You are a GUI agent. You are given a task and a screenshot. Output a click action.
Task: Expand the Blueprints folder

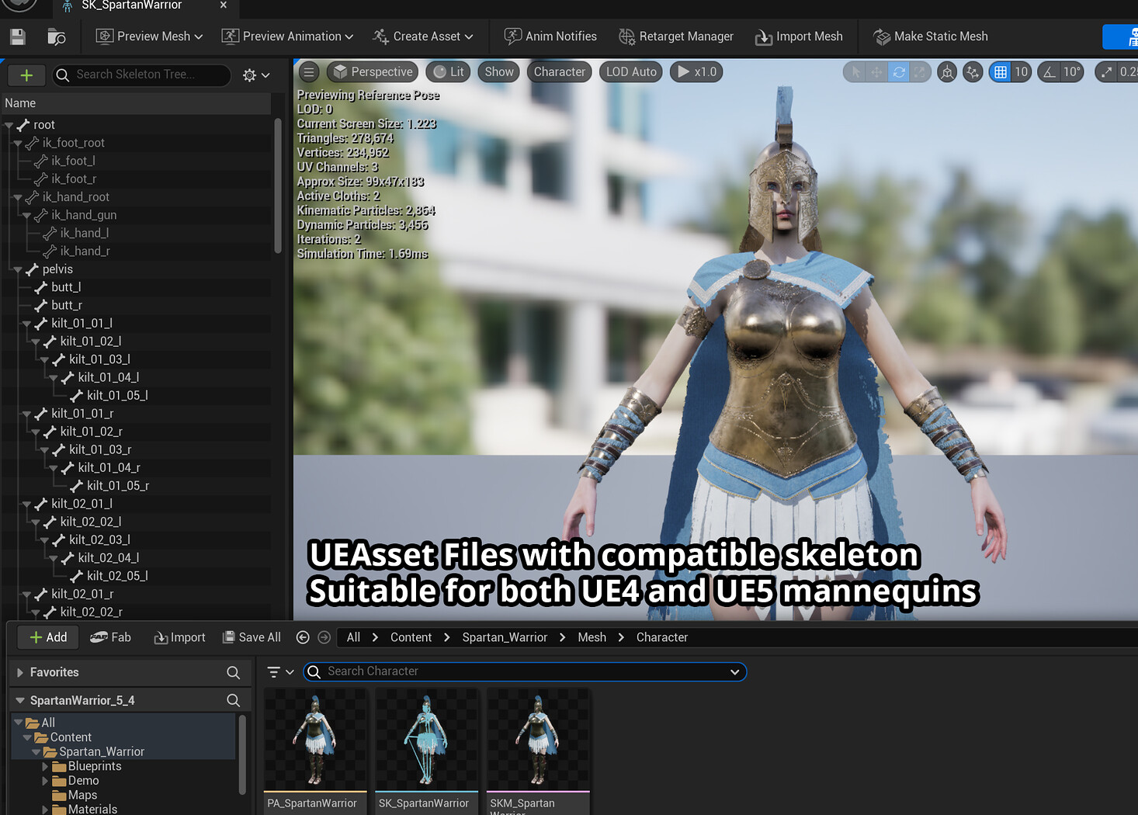tap(45, 766)
